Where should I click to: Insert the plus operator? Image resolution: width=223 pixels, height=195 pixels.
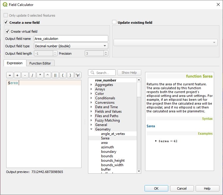coord(17,75)
